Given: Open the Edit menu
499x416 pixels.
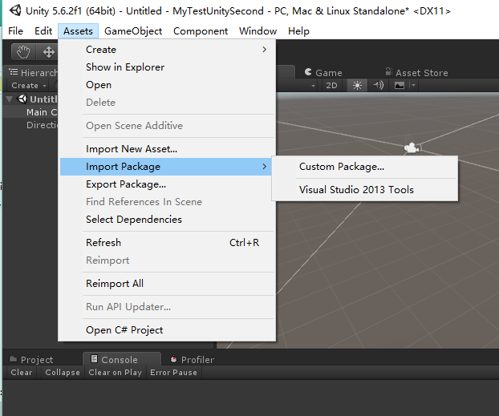Looking at the screenshot, I should click(43, 31).
